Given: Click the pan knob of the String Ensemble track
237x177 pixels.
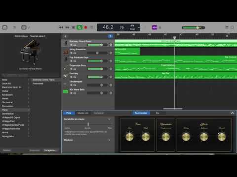Looking at the screenshot, I should point(111,53).
